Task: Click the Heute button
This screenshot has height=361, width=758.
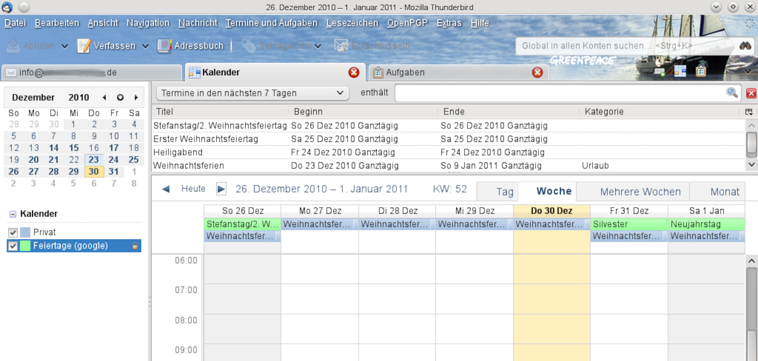Action: tap(194, 189)
